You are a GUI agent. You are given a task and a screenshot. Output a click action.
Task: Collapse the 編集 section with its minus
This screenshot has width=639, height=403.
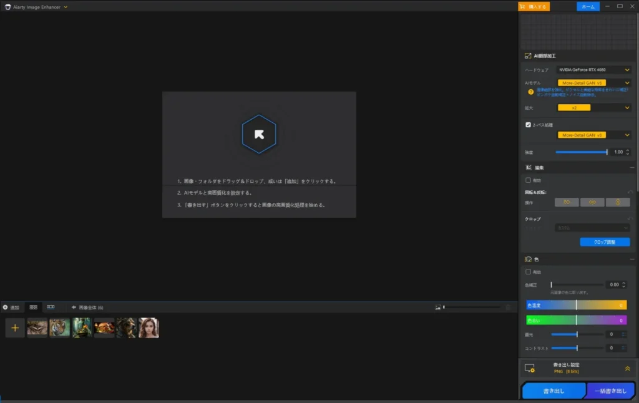pos(632,167)
